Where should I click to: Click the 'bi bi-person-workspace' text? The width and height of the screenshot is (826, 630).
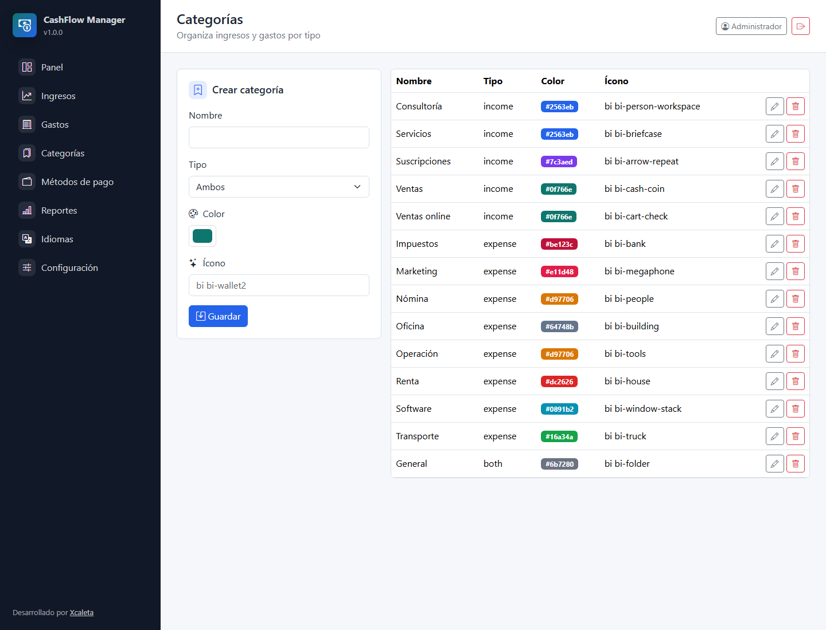click(652, 107)
